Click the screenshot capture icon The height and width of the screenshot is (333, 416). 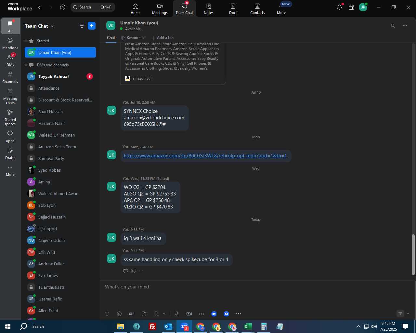pyautogui.click(x=156, y=314)
